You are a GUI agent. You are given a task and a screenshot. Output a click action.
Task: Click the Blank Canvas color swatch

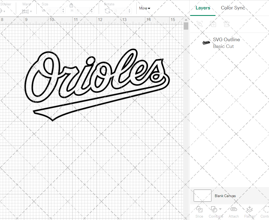click(x=202, y=196)
